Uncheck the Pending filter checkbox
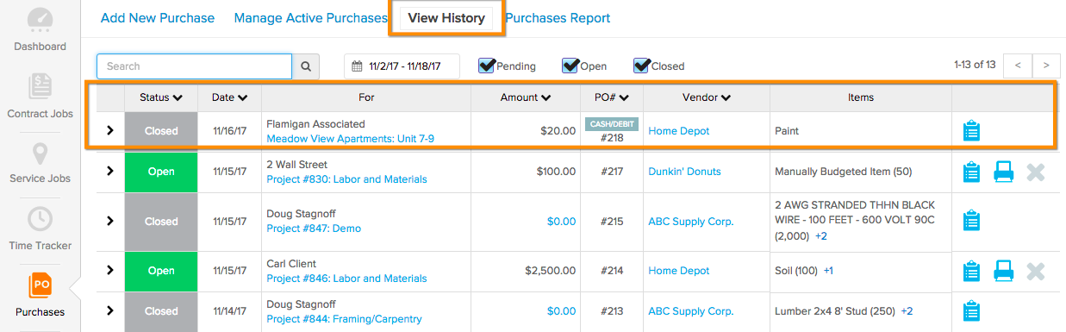Viewport: 1066px width, 332px height. (x=486, y=66)
